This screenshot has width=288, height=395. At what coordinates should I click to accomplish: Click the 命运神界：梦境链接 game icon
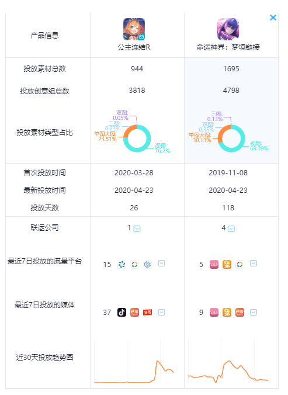click(x=228, y=29)
